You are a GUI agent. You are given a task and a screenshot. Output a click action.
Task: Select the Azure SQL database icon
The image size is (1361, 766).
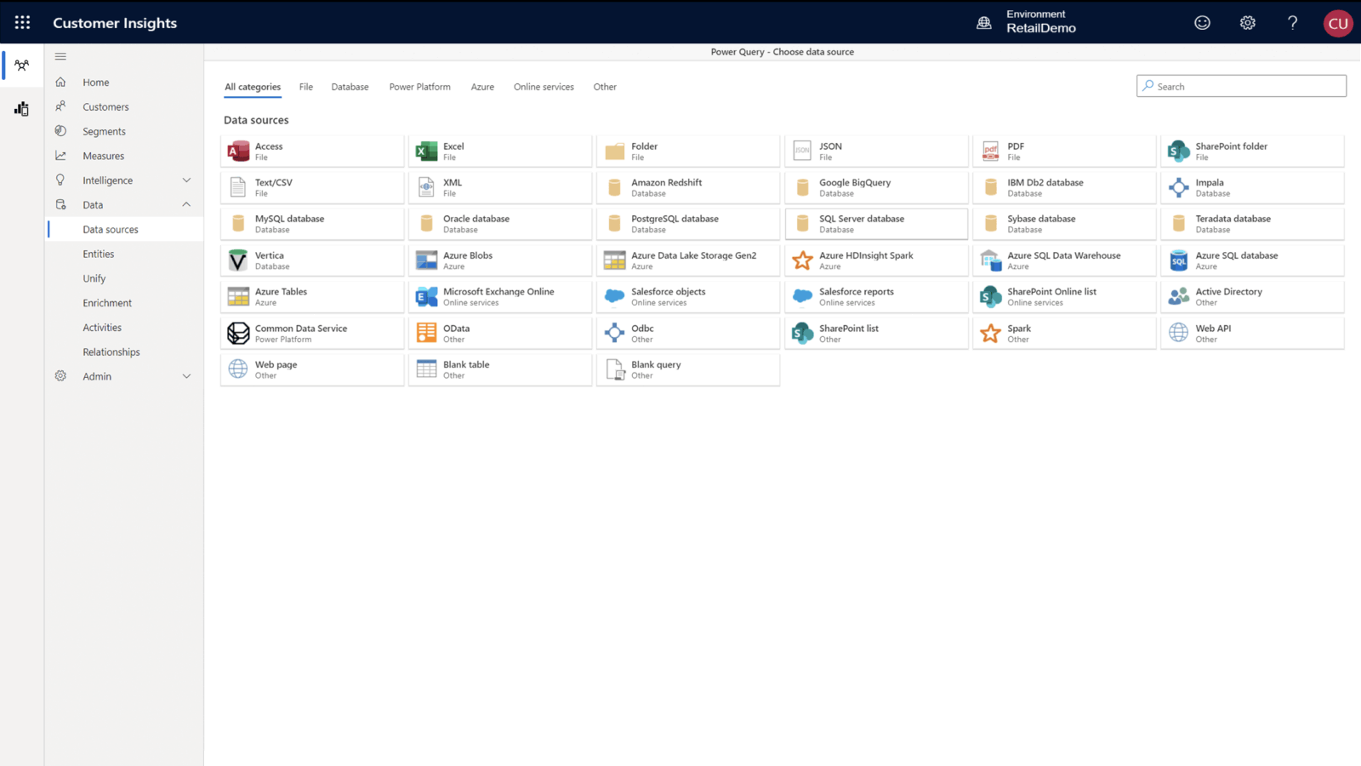pos(1178,260)
